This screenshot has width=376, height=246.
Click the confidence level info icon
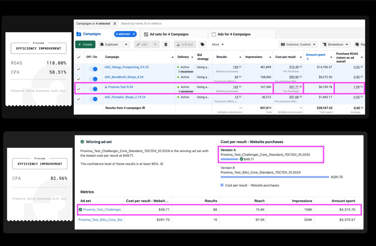pyautogui.click(x=162, y=164)
